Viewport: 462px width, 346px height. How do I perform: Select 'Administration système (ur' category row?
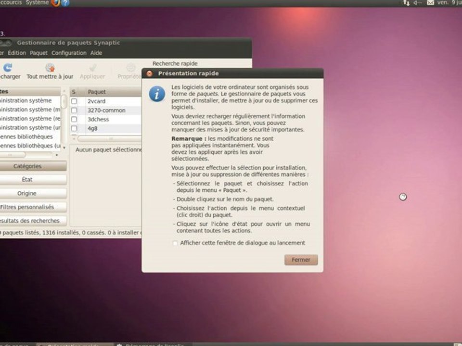[30, 128]
